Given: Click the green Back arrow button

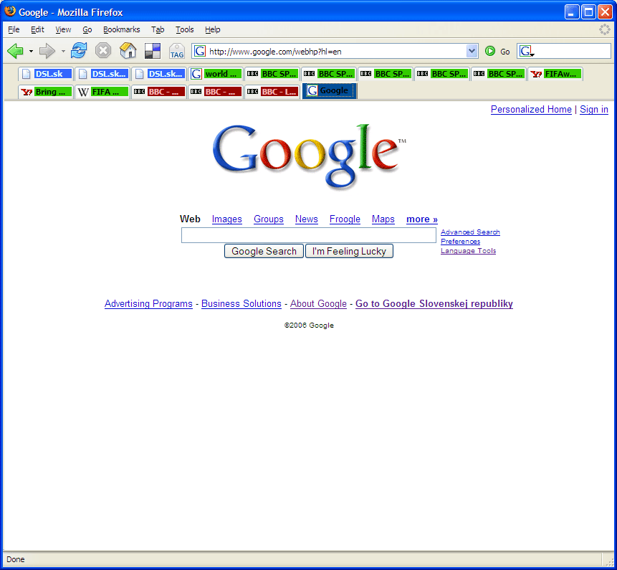Looking at the screenshot, I should click(x=16, y=51).
